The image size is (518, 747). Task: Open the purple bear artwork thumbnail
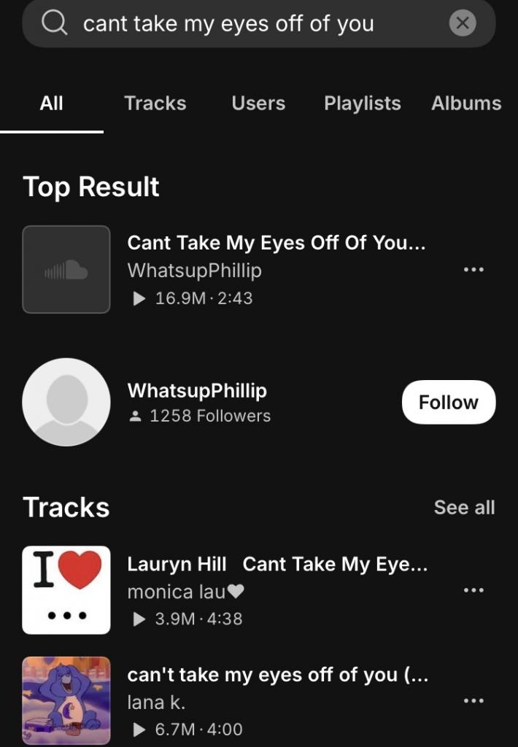(x=66, y=700)
